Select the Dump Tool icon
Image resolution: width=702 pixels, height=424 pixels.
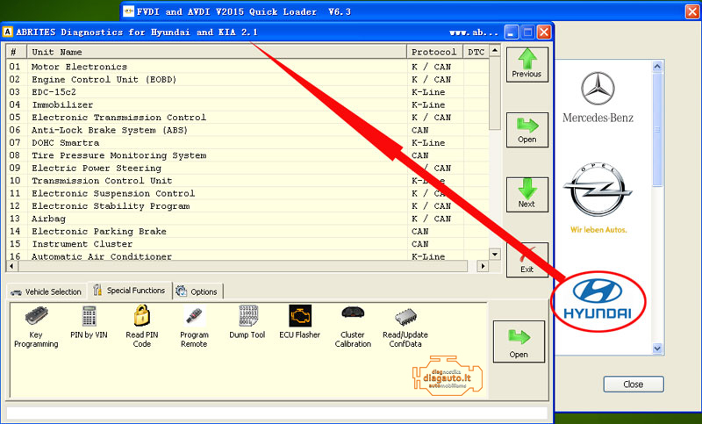point(248,321)
